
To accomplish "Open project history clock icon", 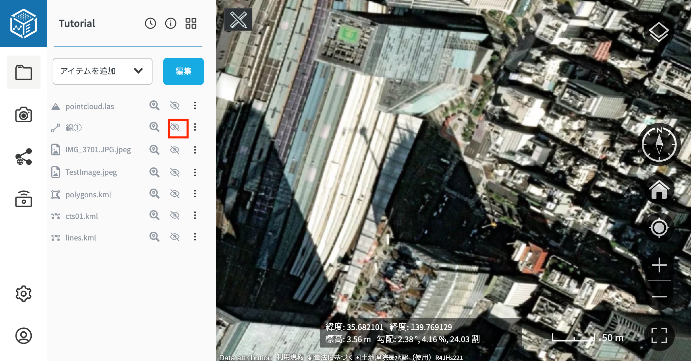I will 150,23.
